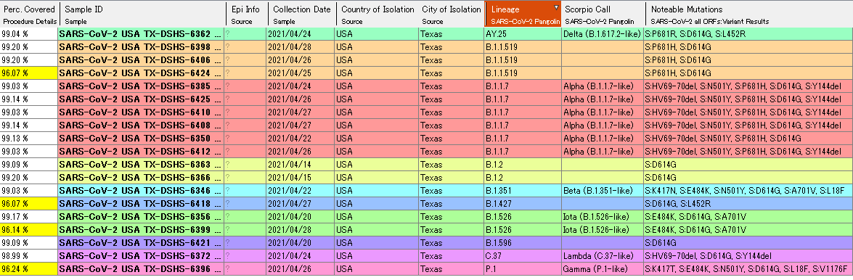The height and width of the screenshot is (280, 853).
Task: Select sample SARS-CoV-2 USA TX-DSHS-6408
Action: [140, 125]
